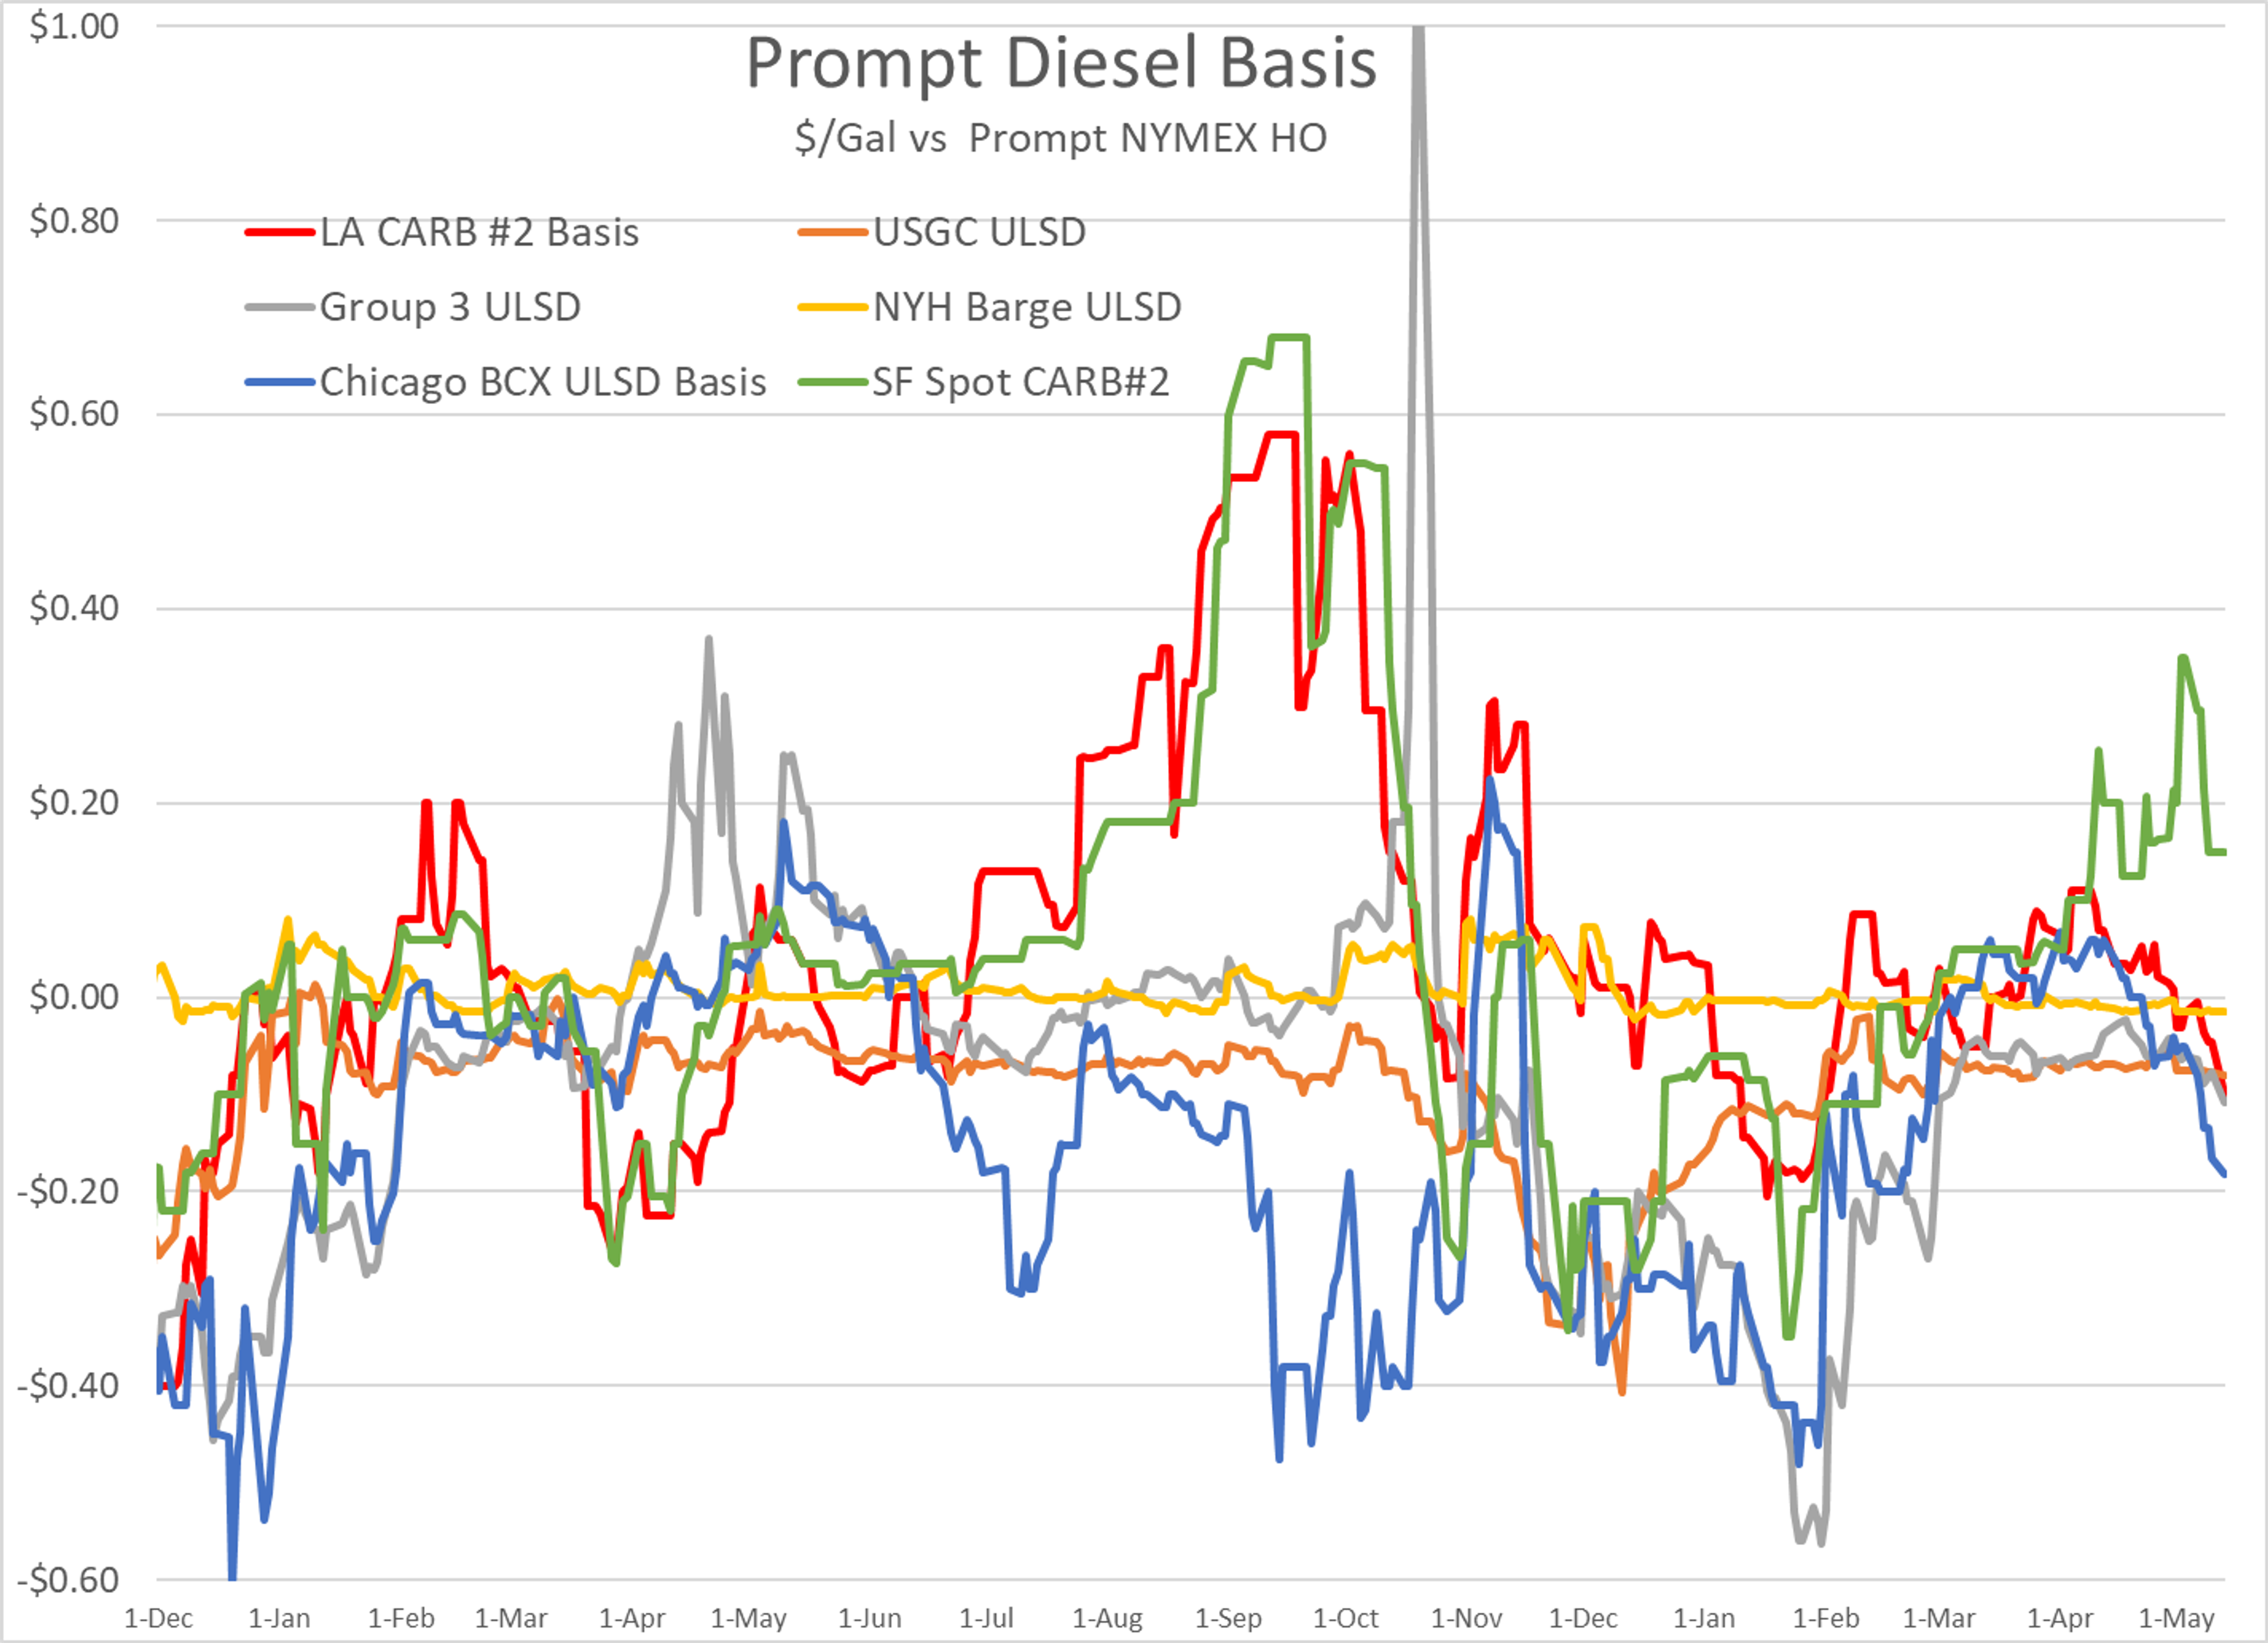Click the green SF Spot CARB#2 legend swatch
This screenshot has height=1643, width=2268.
pyautogui.click(x=832, y=382)
